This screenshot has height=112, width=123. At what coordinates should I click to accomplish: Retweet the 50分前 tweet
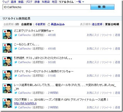[107, 62]
